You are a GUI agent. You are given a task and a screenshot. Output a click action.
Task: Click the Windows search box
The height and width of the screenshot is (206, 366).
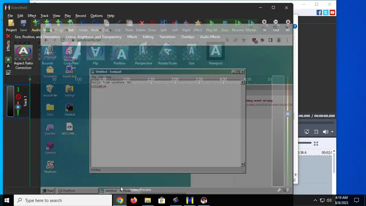pos(63,200)
